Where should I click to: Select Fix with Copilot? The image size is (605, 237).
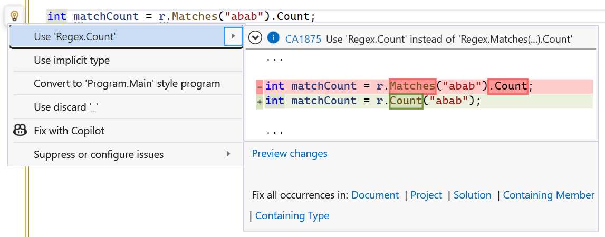(x=128, y=131)
